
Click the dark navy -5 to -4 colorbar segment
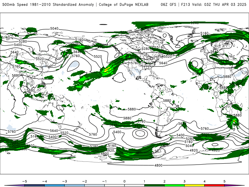coord(35,185)
